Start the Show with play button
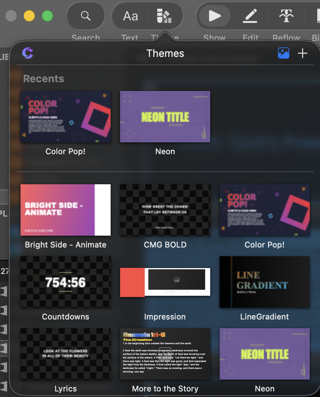 [x=215, y=16]
